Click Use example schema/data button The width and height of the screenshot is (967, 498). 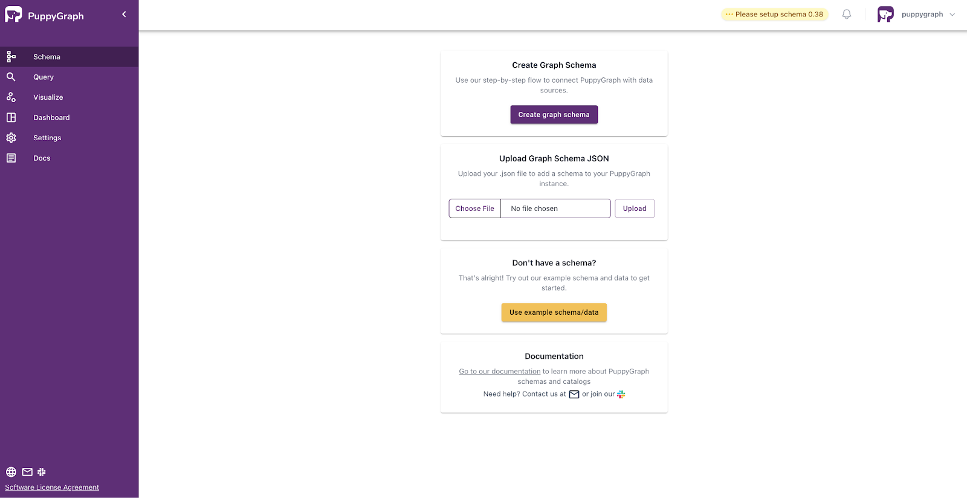(554, 312)
